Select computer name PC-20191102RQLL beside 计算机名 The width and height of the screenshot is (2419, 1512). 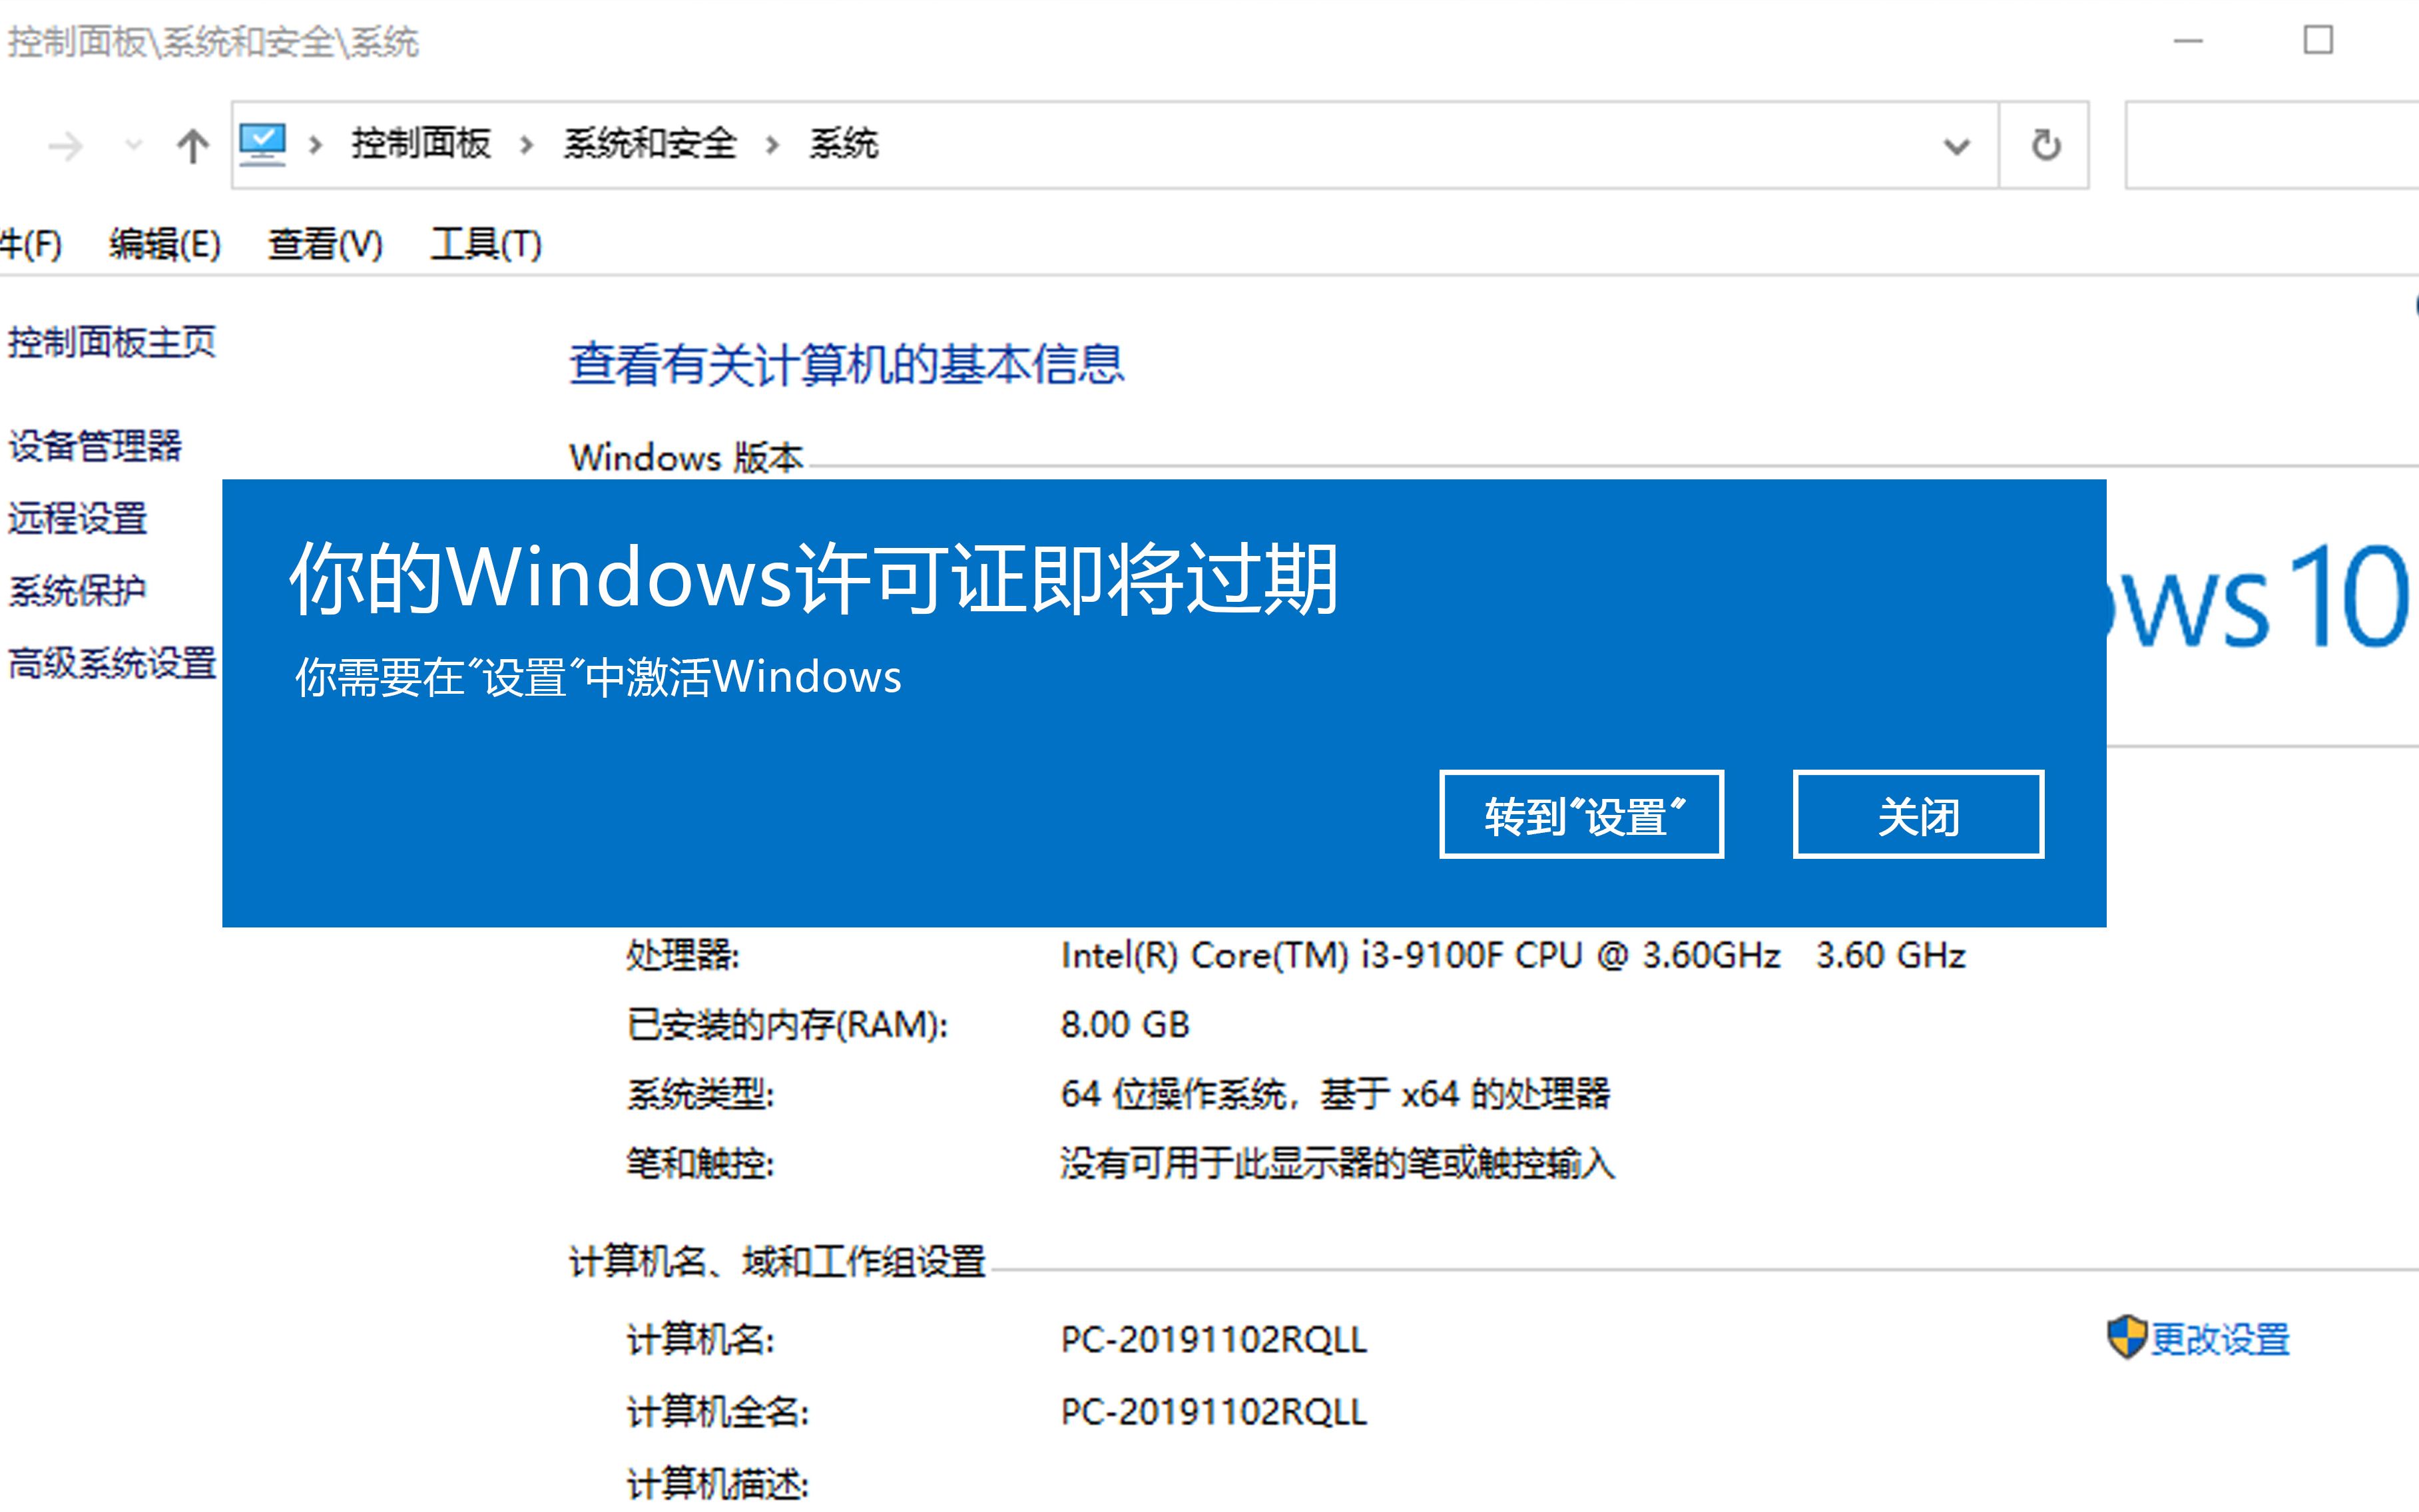click(x=1213, y=1339)
